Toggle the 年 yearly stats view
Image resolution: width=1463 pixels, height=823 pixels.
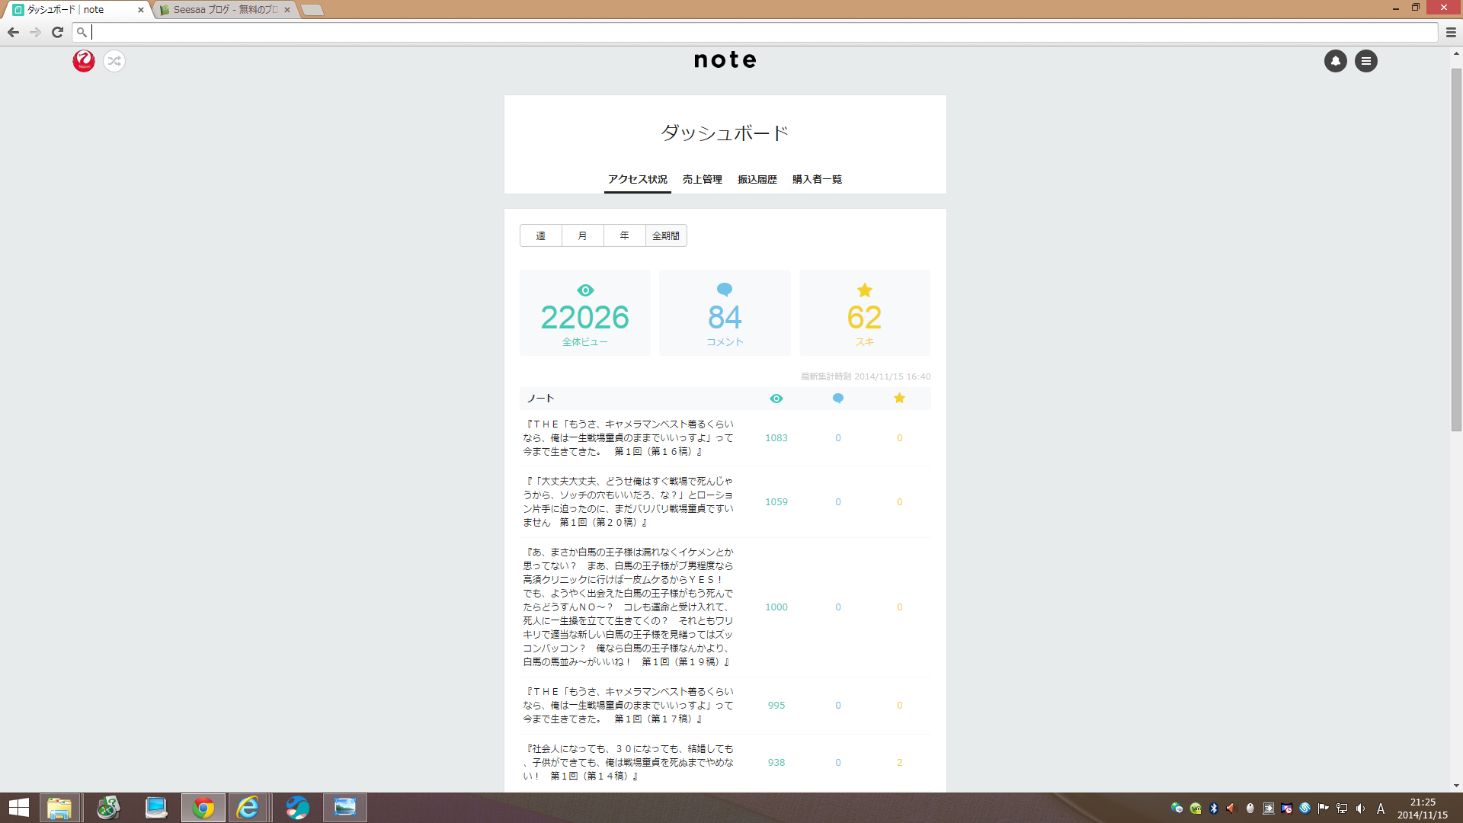click(x=623, y=235)
